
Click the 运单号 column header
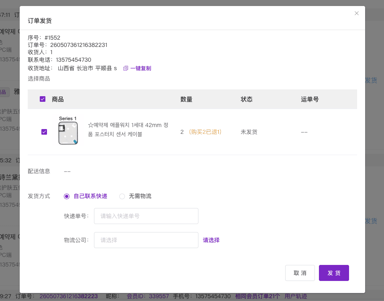[310, 99]
